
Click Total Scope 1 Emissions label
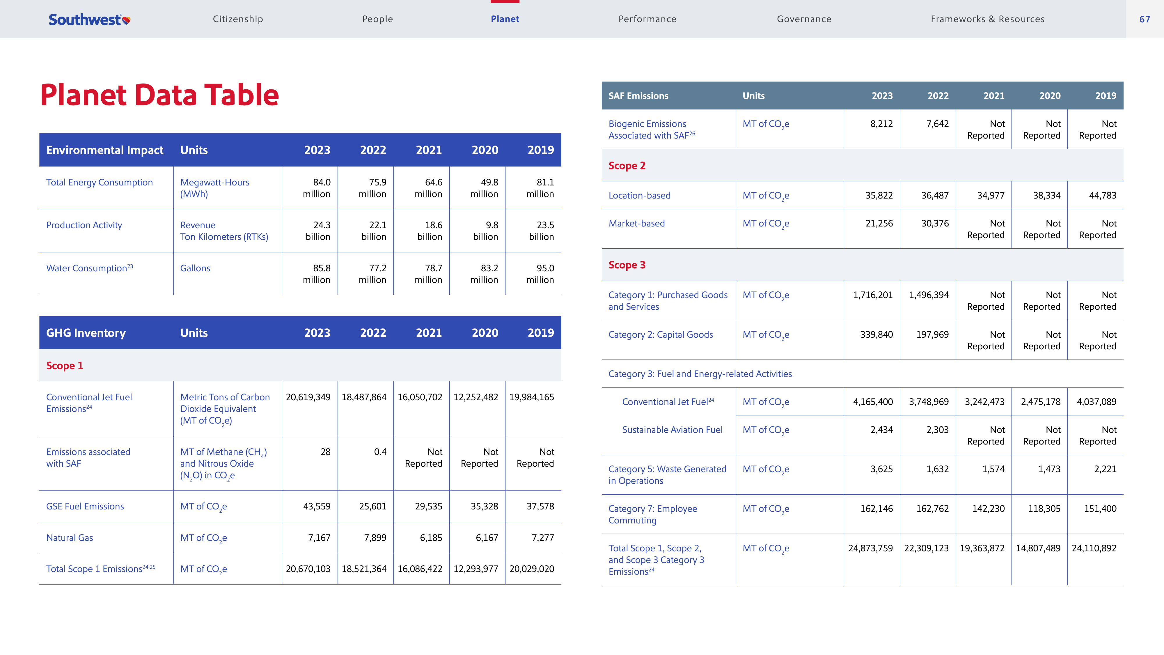click(x=101, y=569)
